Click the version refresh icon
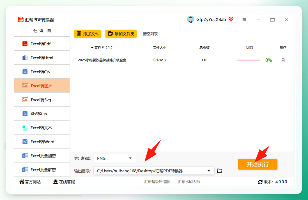This screenshot has width=308, height=200. (x=260, y=182)
